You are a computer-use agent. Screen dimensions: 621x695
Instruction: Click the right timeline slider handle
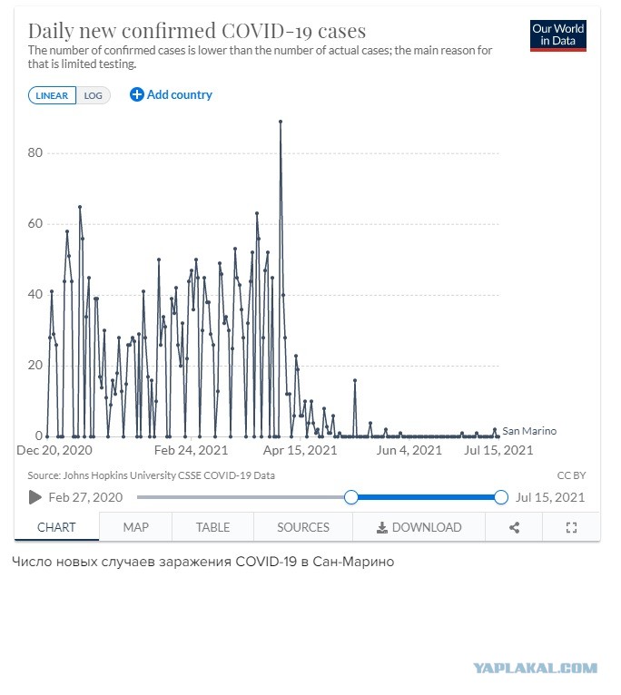pyautogui.click(x=501, y=497)
